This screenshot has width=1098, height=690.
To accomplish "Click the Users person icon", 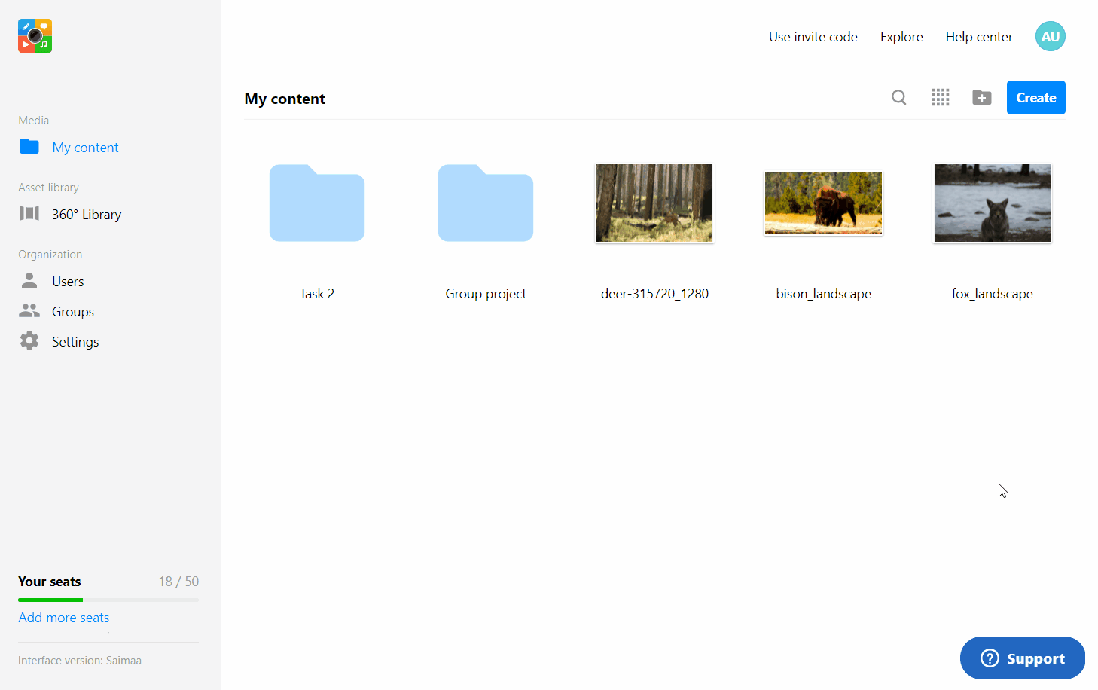I will coord(29,280).
